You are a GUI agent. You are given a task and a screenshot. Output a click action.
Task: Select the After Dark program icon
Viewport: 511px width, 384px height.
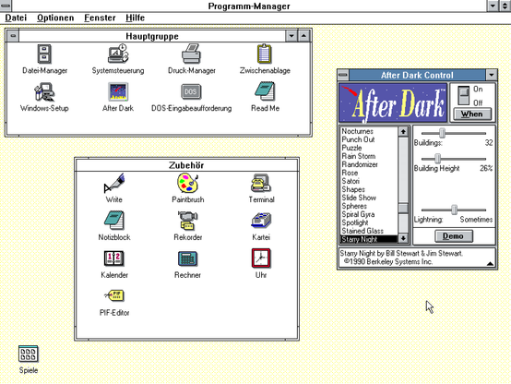click(118, 91)
